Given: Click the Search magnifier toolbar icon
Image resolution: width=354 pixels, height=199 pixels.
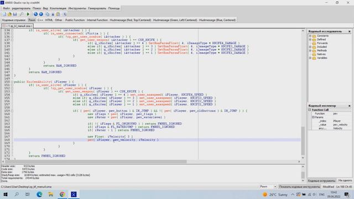Looking at the screenshot, I should click(22, 14).
